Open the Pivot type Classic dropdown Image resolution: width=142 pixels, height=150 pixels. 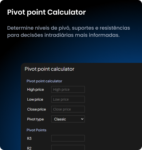[68, 119]
